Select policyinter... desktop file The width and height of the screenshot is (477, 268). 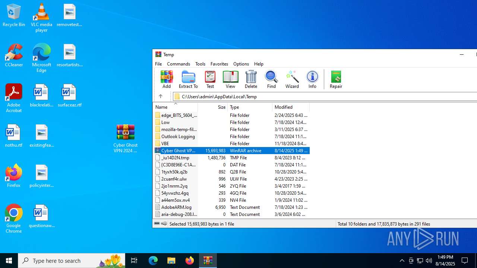point(41,176)
